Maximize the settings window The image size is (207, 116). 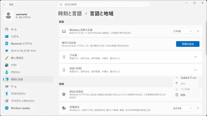[194, 3]
